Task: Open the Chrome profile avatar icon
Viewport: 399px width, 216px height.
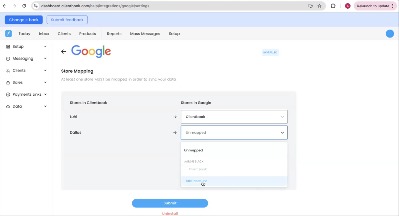Action: 348,6
